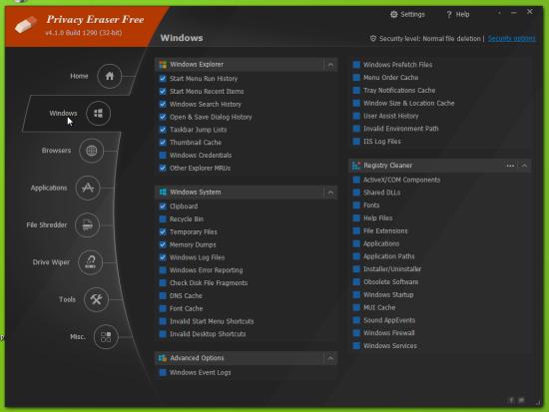The width and height of the screenshot is (549, 412).
Task: Open Registry Cleaner three-dot options
Action: 510,166
